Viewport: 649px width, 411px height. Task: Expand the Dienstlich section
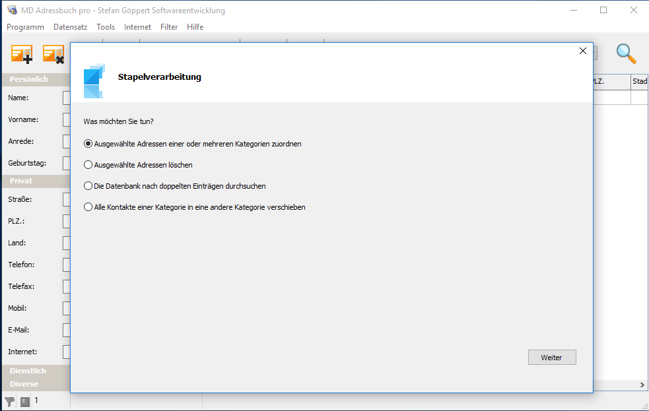click(x=28, y=371)
